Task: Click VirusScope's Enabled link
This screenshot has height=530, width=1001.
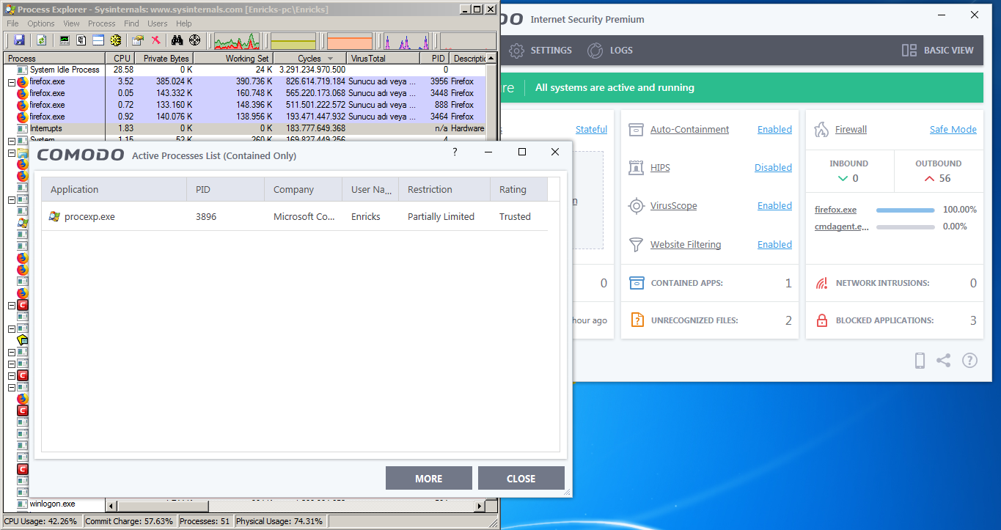Action: pyautogui.click(x=774, y=206)
